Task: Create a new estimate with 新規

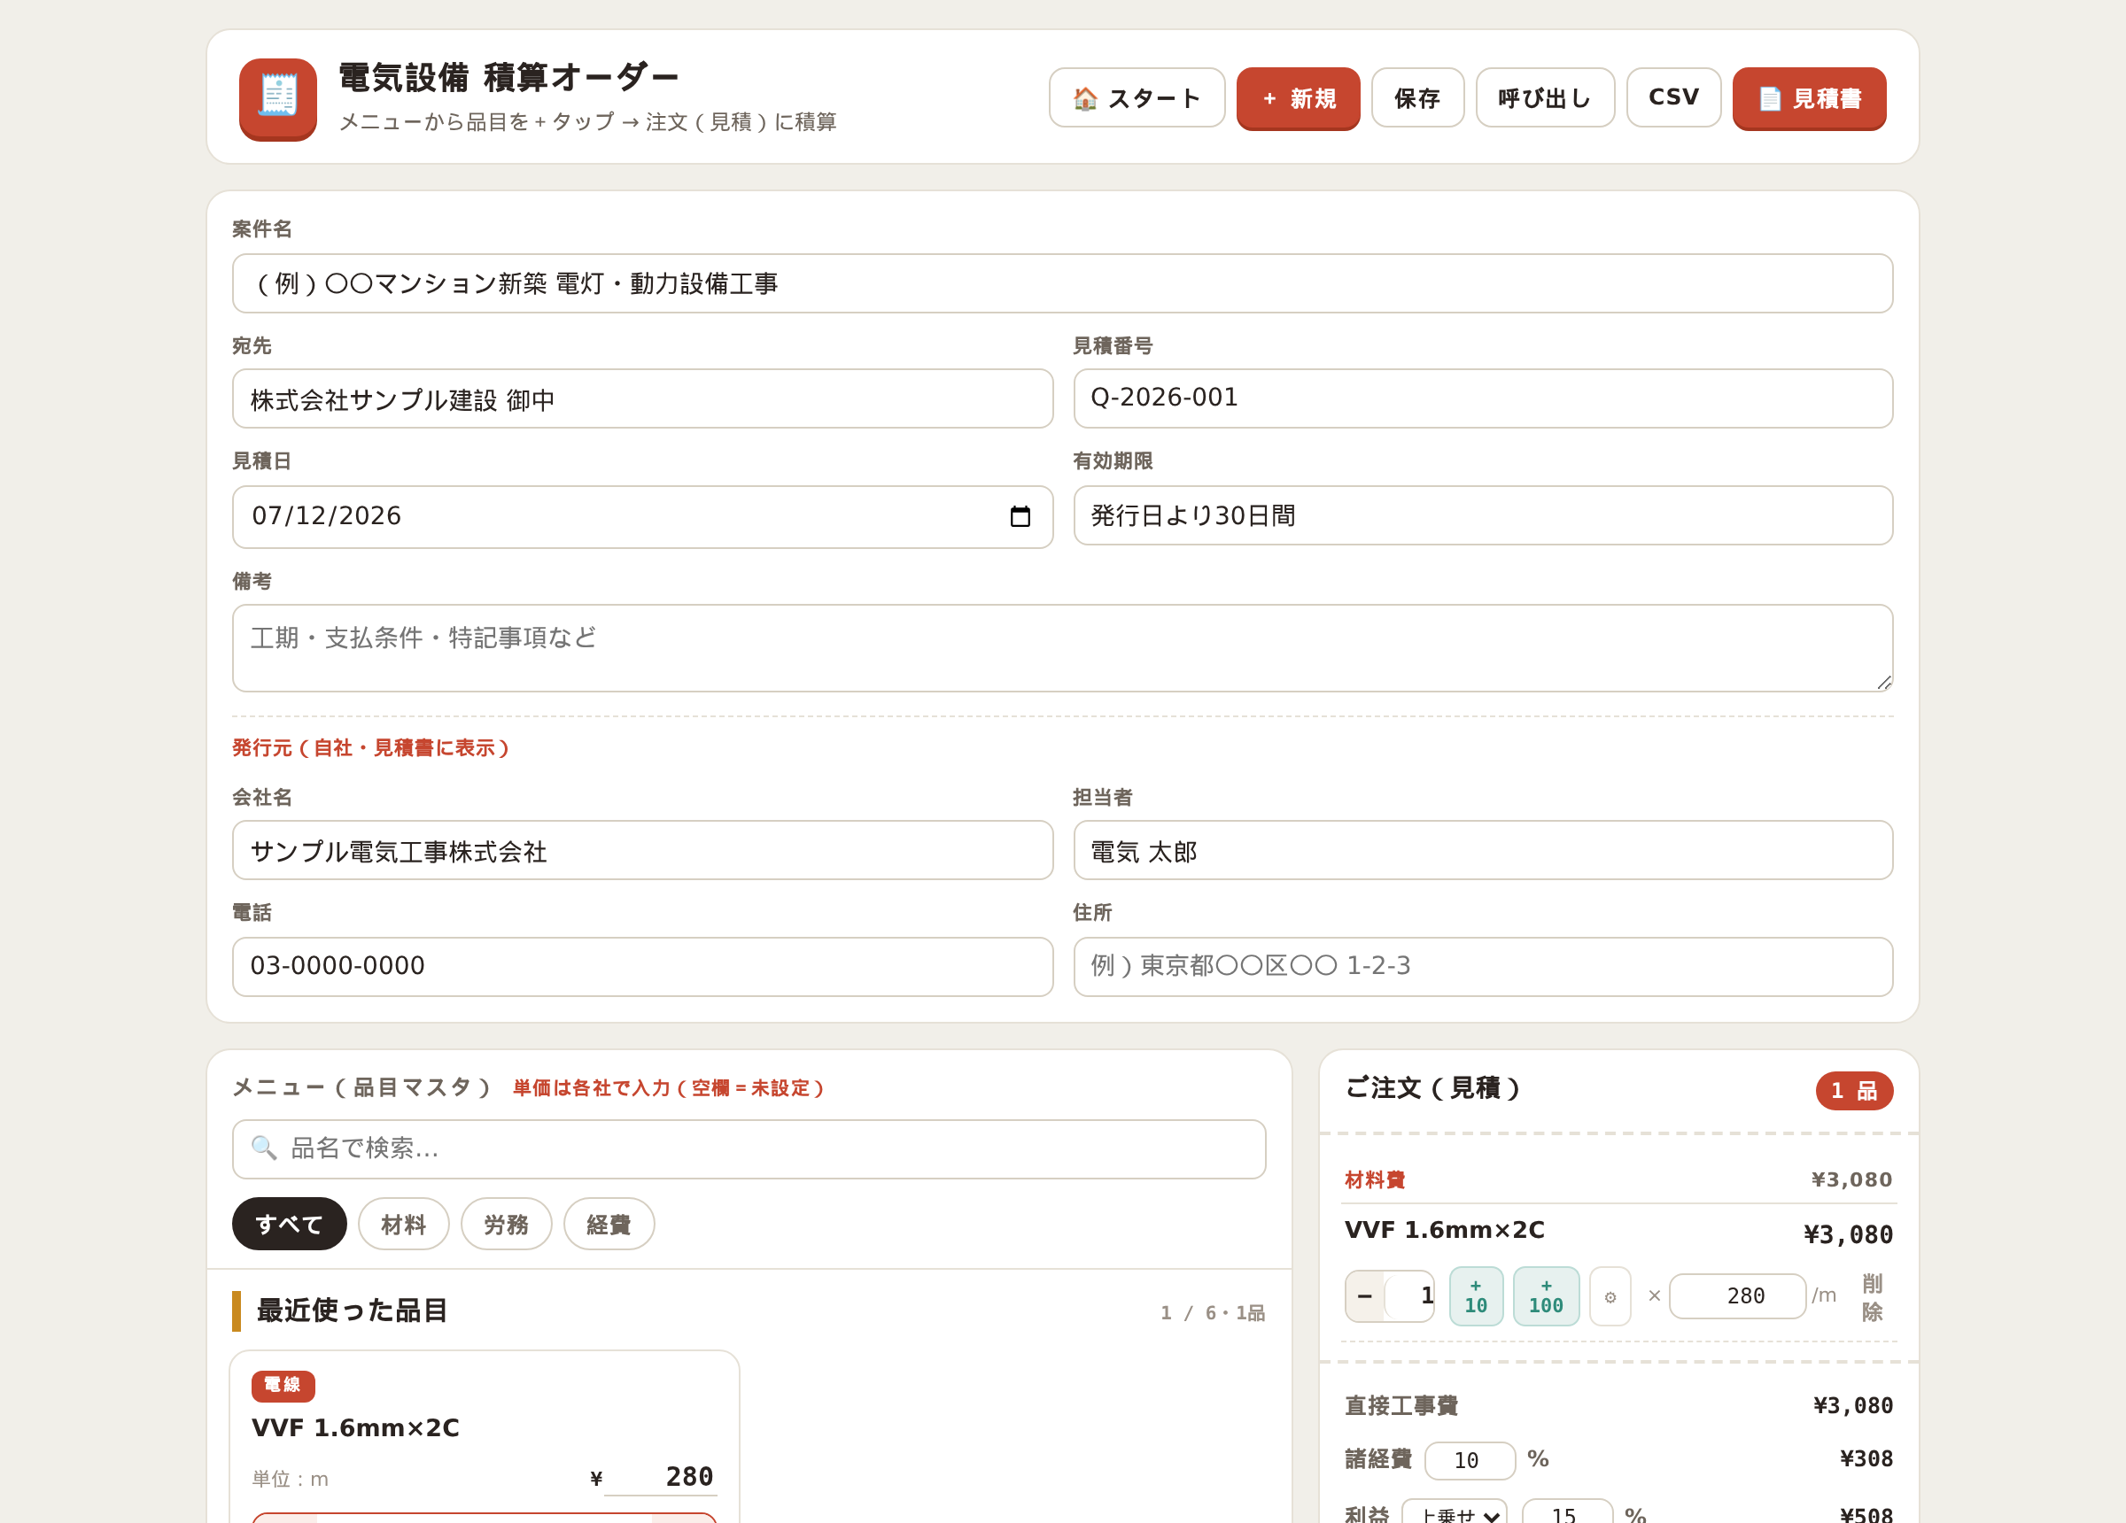Action: [1298, 97]
